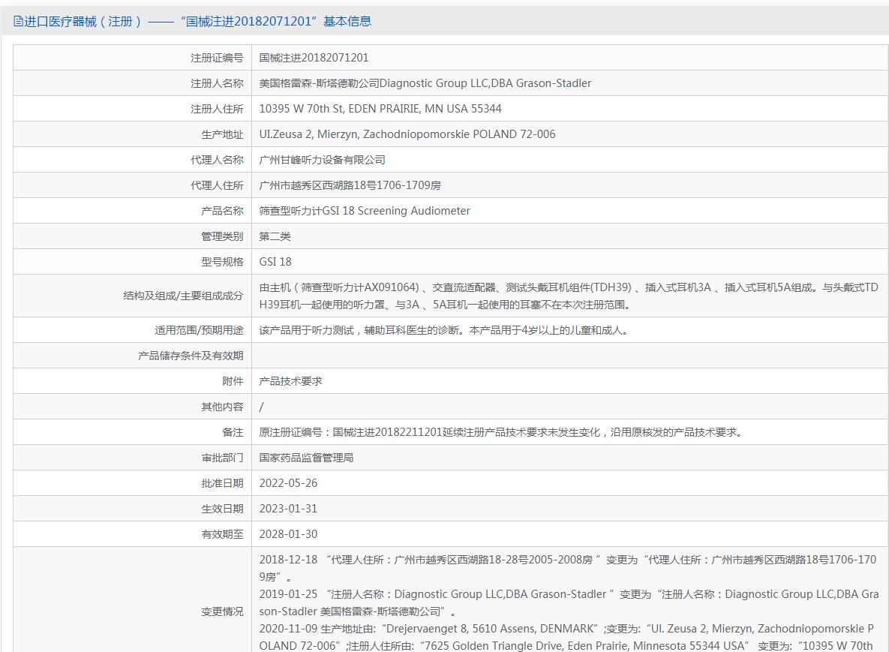This screenshot has height=652, width=889.
Task: Click the label 附件
Action: [233, 382]
